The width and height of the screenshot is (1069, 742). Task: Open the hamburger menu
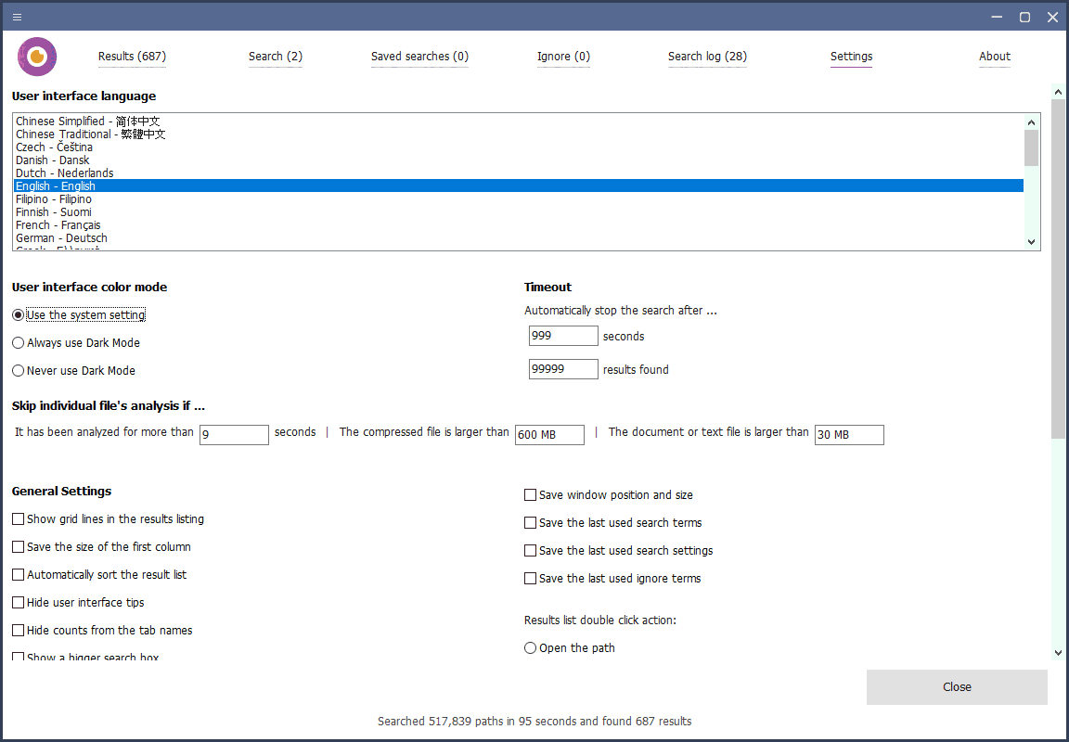(17, 17)
